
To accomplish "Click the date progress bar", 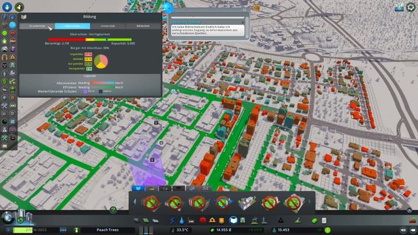I will pyautogui.click(x=36, y=230).
